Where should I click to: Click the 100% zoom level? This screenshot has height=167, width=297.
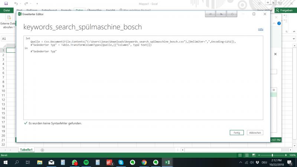293,155
